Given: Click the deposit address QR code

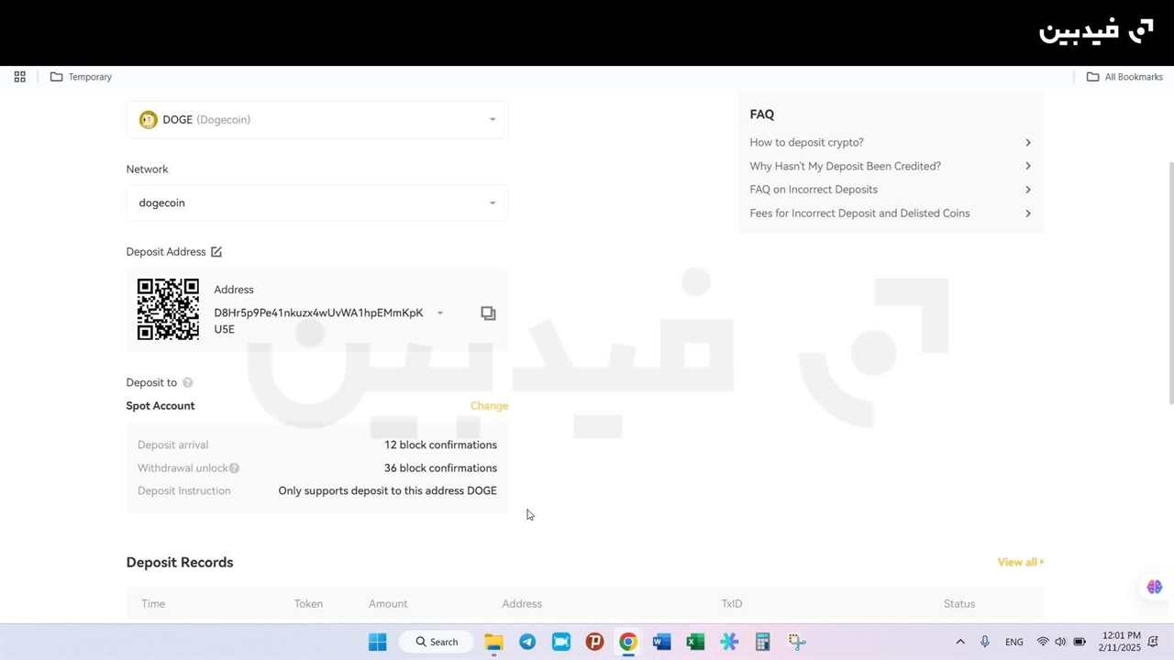Looking at the screenshot, I should click(168, 310).
